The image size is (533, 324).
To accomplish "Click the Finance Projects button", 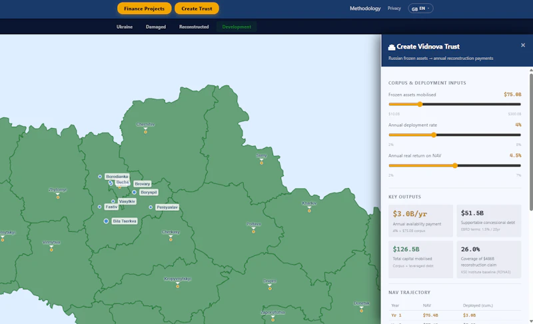I will [x=144, y=9].
